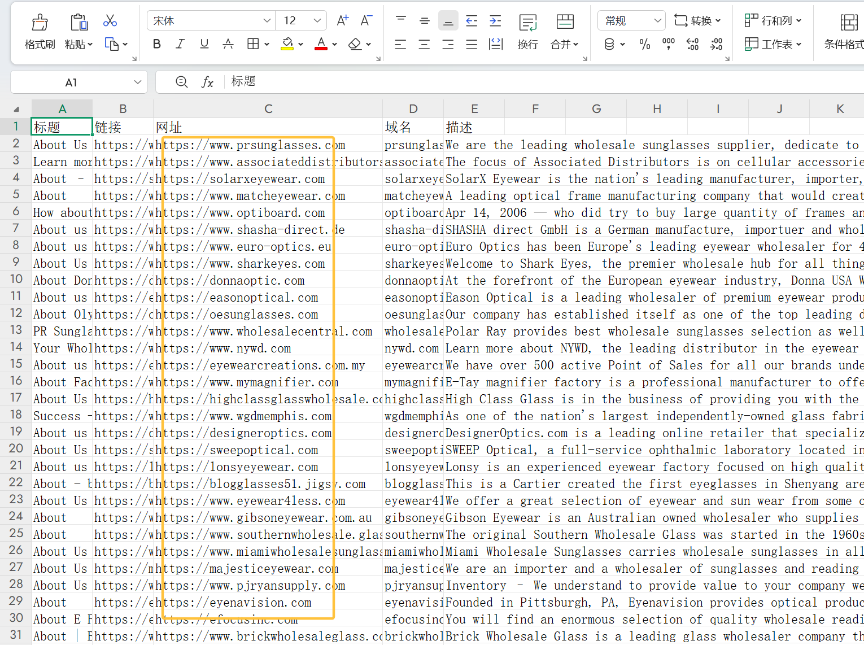Click the Name Box showing A1
This screenshot has height=645, width=864.
click(71, 82)
